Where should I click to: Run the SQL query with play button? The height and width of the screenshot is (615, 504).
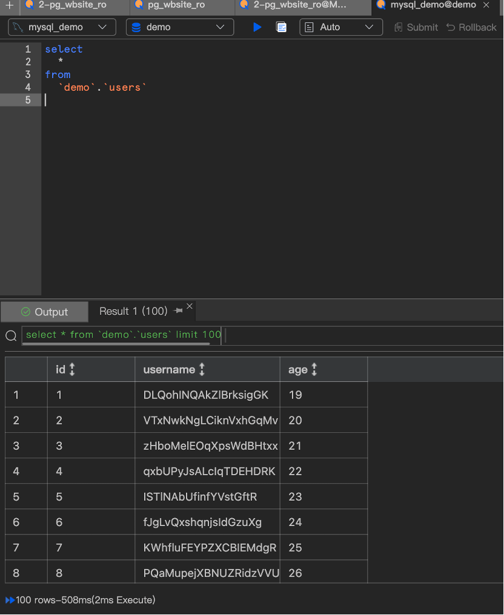pyautogui.click(x=257, y=27)
